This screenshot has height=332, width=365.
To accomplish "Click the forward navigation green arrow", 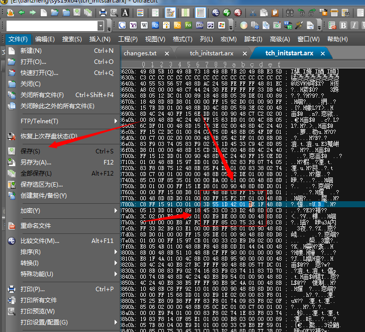I will [x=33, y=13].
